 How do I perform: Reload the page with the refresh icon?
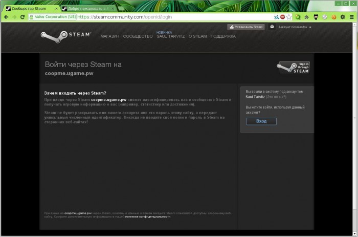[23, 17]
